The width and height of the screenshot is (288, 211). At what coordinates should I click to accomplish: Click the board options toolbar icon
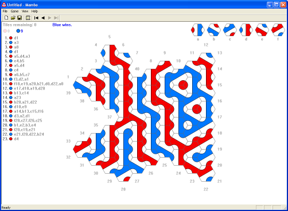pyautogui.click(x=28, y=18)
